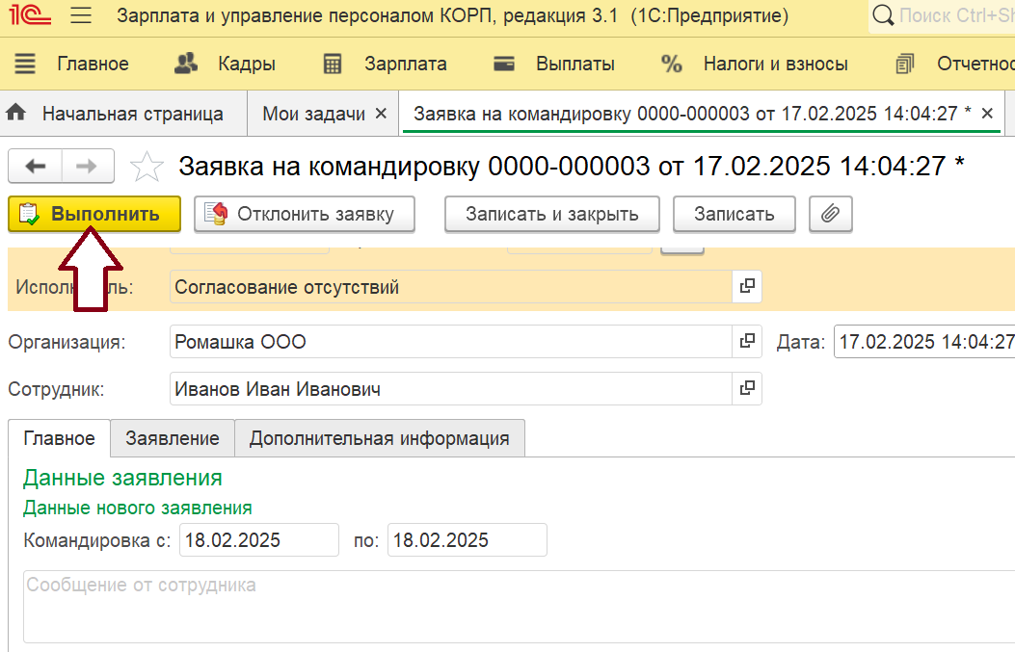Click the paperclip attachments icon
The height and width of the screenshot is (652, 1015).
(x=830, y=214)
